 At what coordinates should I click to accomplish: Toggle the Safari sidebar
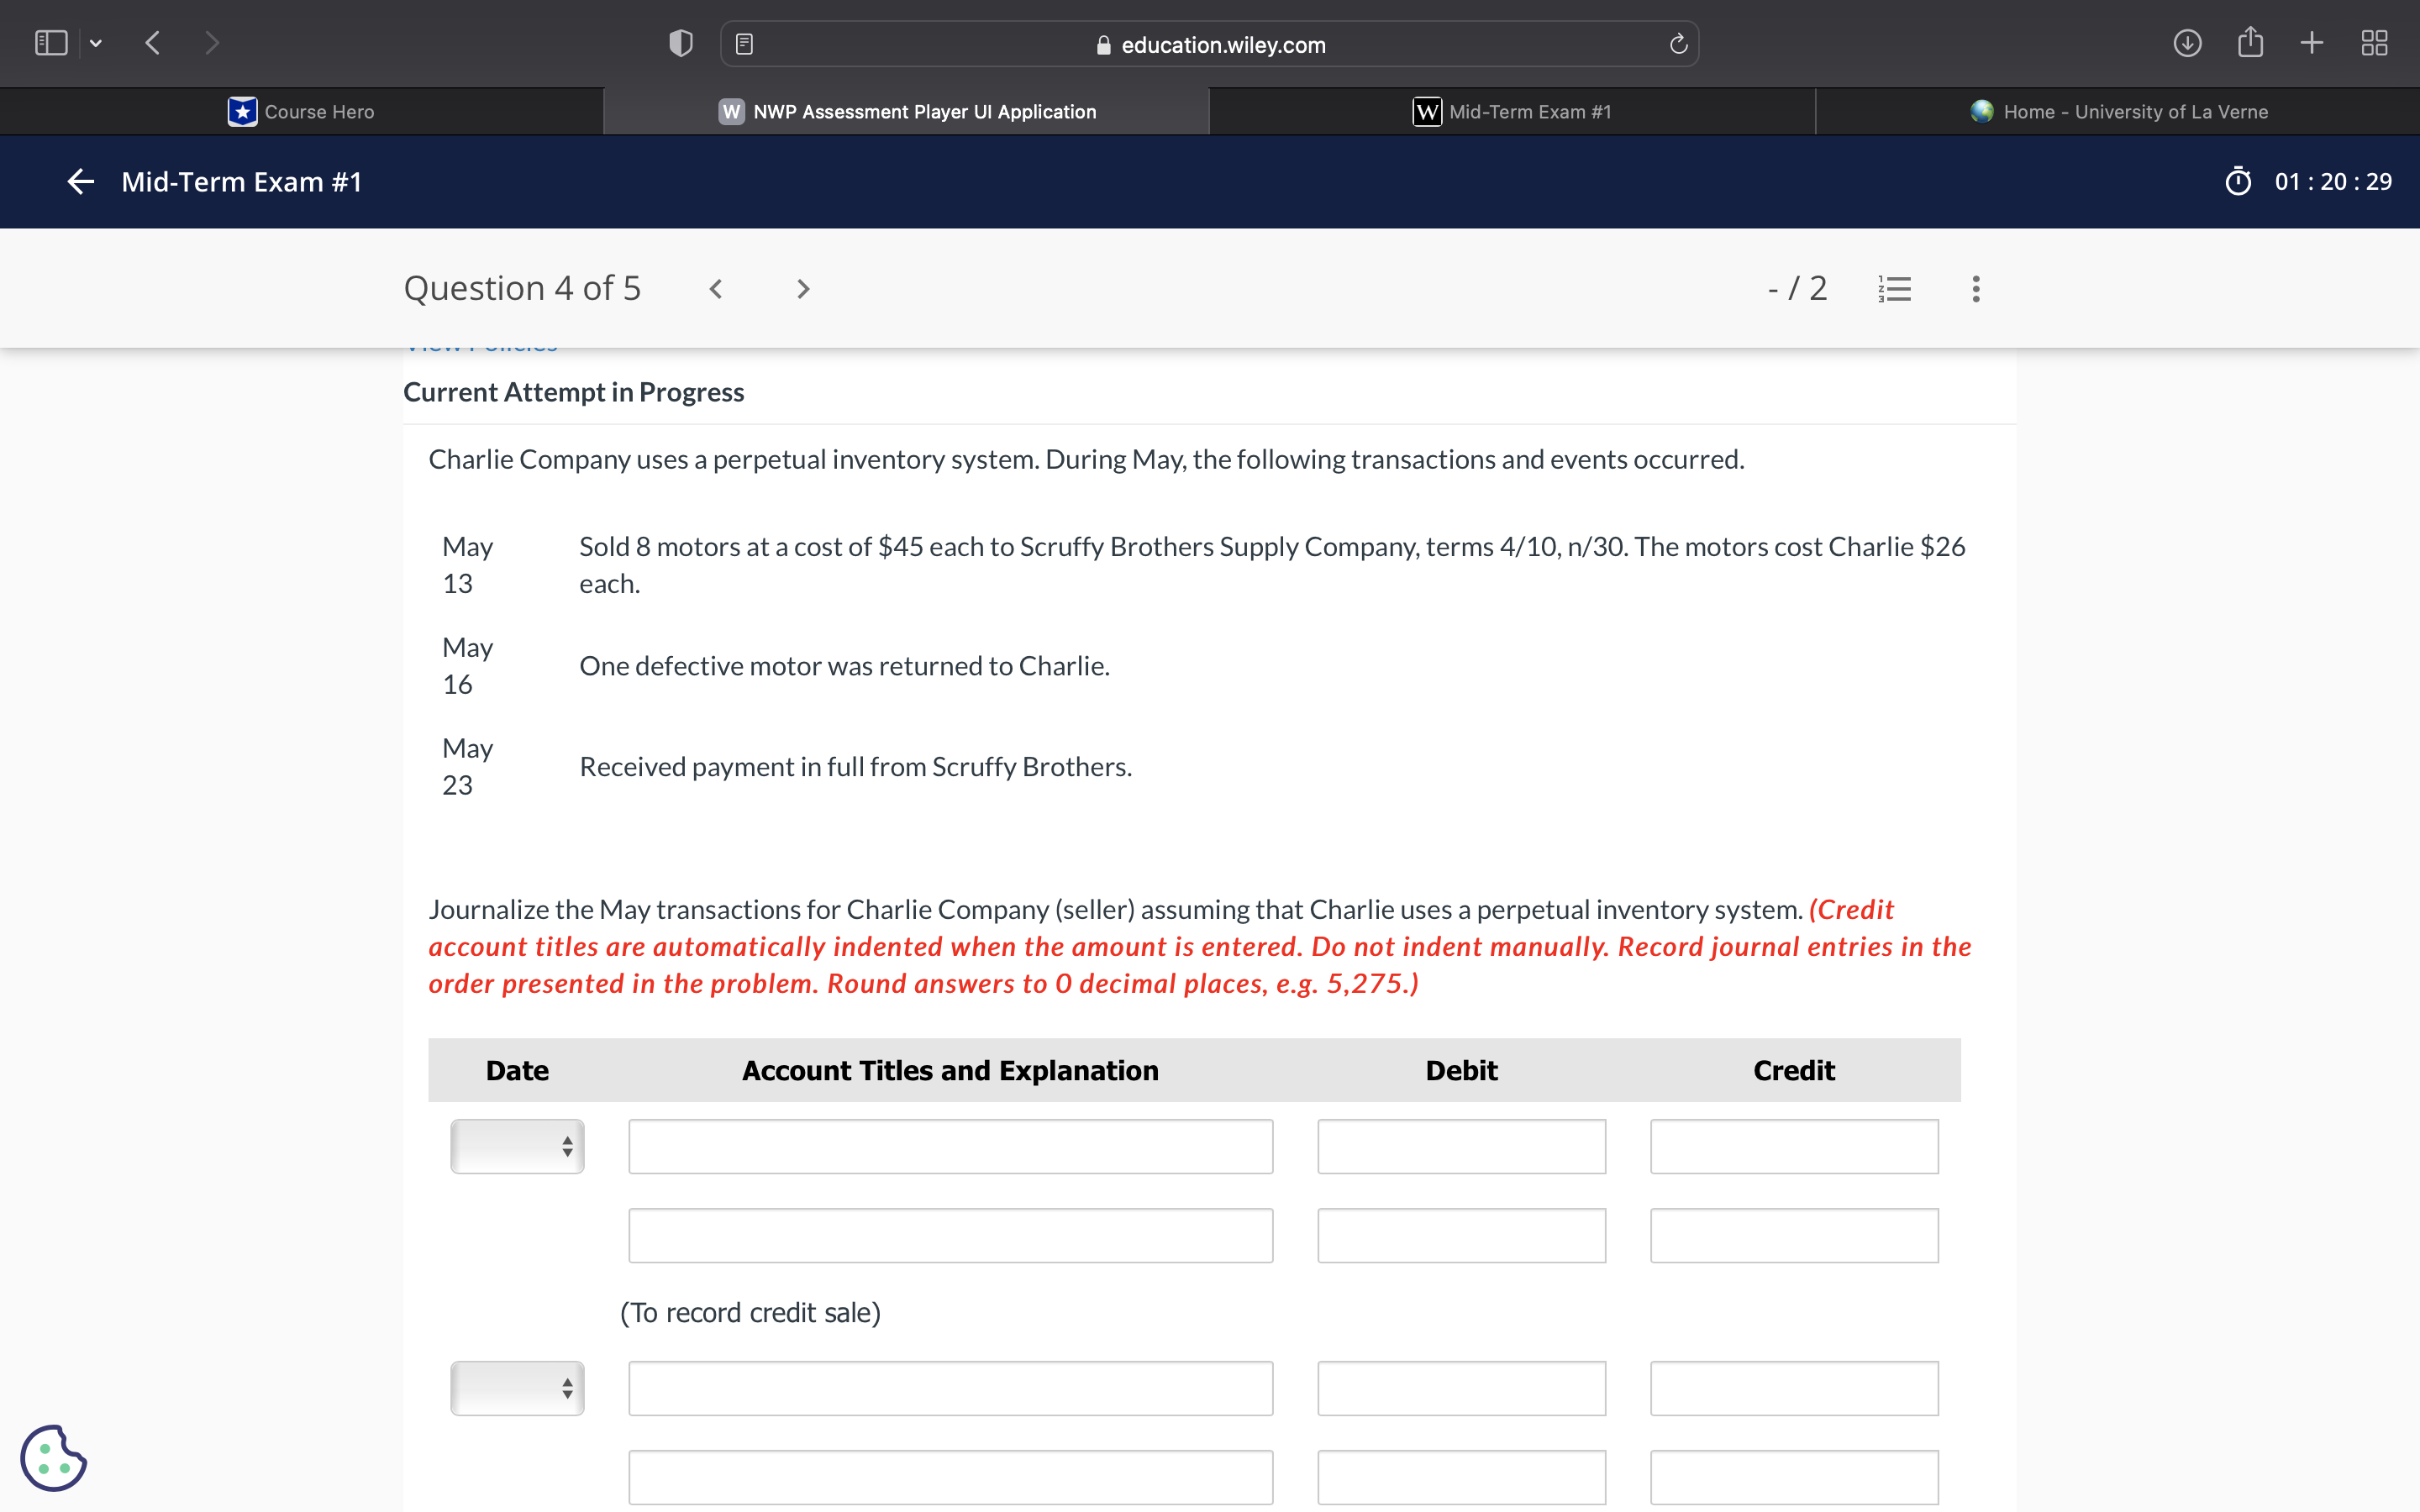[51, 43]
